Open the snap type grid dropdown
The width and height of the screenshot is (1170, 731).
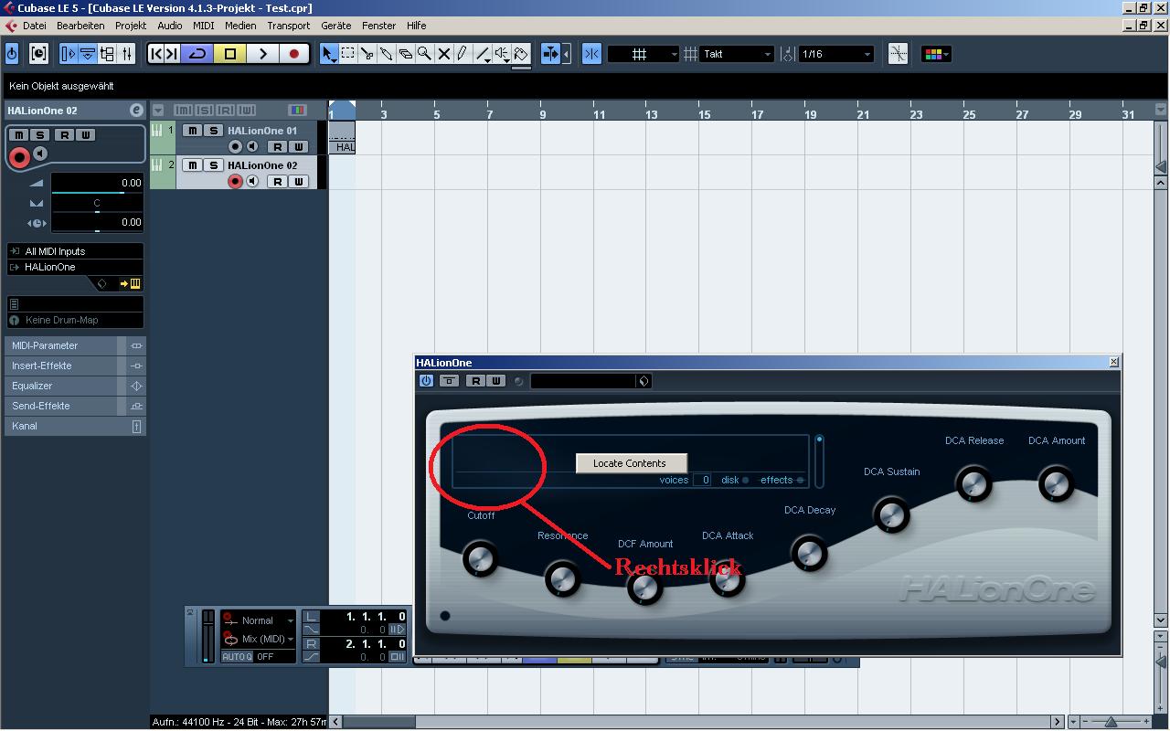[x=643, y=54]
